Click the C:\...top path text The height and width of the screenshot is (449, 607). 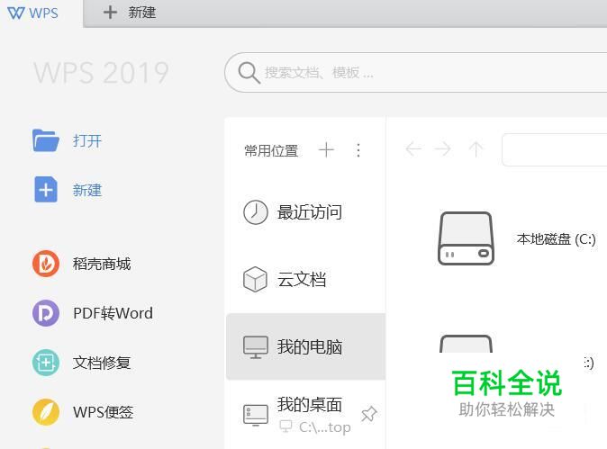pyautogui.click(x=325, y=427)
